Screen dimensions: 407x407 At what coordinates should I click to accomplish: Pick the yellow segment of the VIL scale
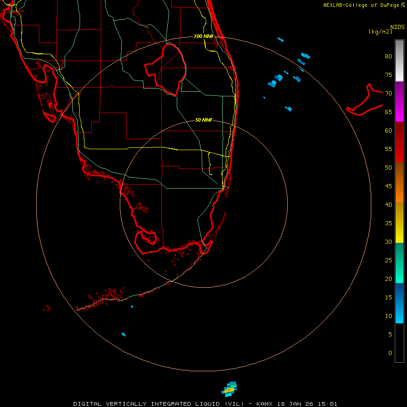point(399,222)
